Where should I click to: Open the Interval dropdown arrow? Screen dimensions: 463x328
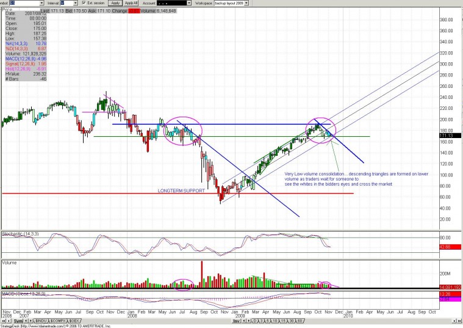click(76, 3)
